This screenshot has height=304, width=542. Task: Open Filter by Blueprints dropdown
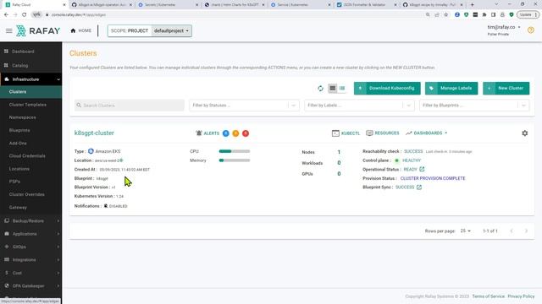[x=474, y=106]
